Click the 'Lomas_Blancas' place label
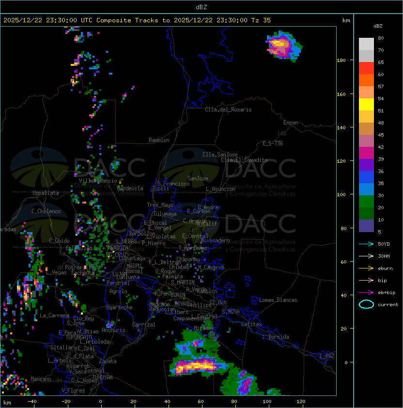 278,300
